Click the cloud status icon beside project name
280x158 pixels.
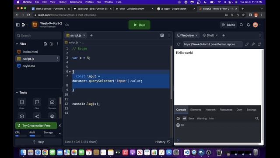67,25
